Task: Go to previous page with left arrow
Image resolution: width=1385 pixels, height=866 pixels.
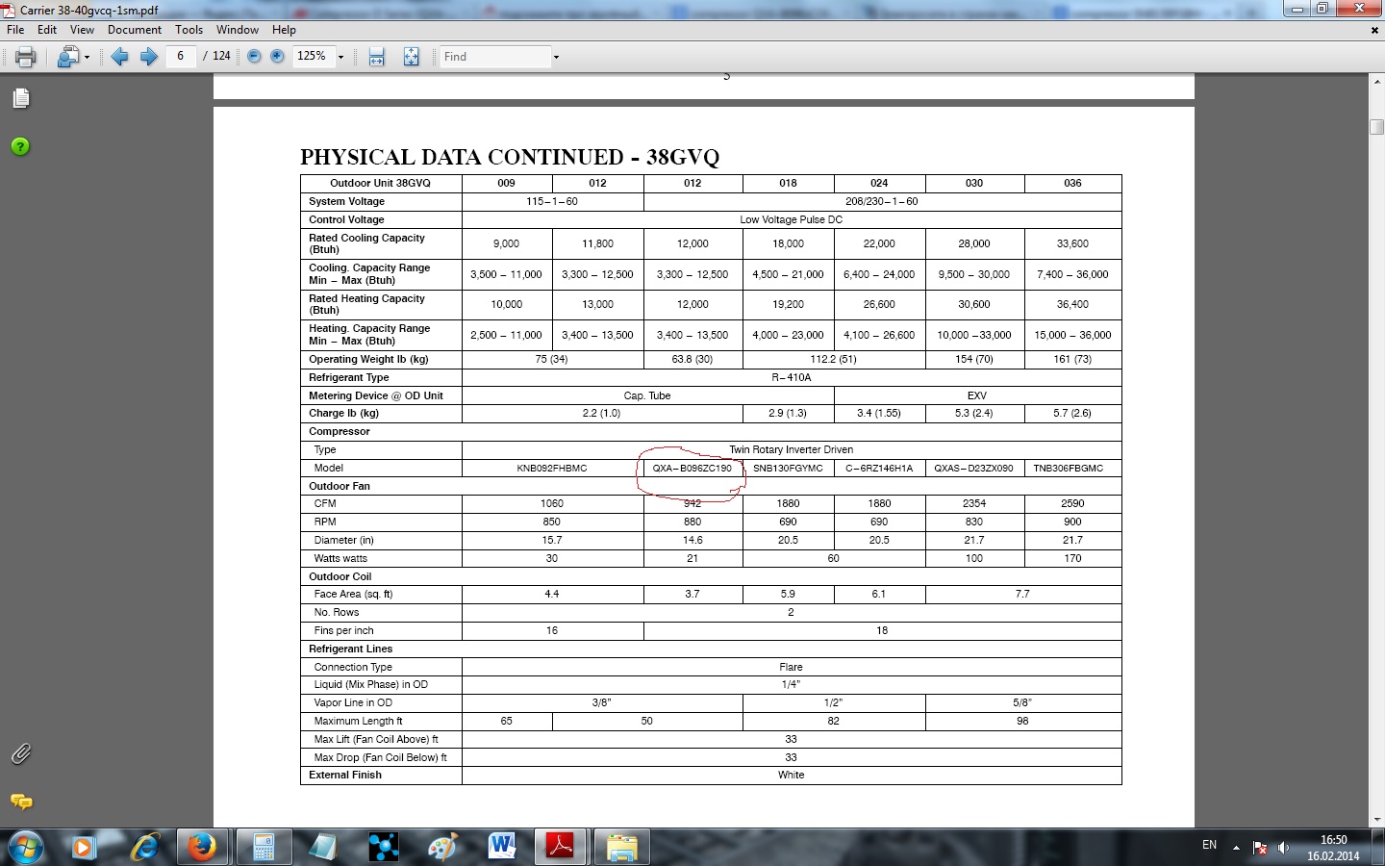Action: pos(119,57)
